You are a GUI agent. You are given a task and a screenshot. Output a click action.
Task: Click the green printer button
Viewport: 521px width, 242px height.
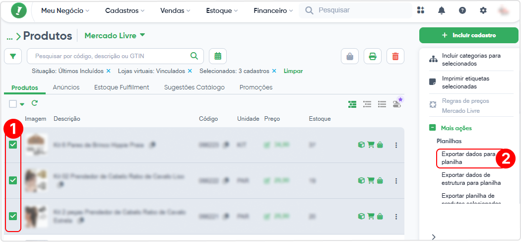click(x=373, y=56)
